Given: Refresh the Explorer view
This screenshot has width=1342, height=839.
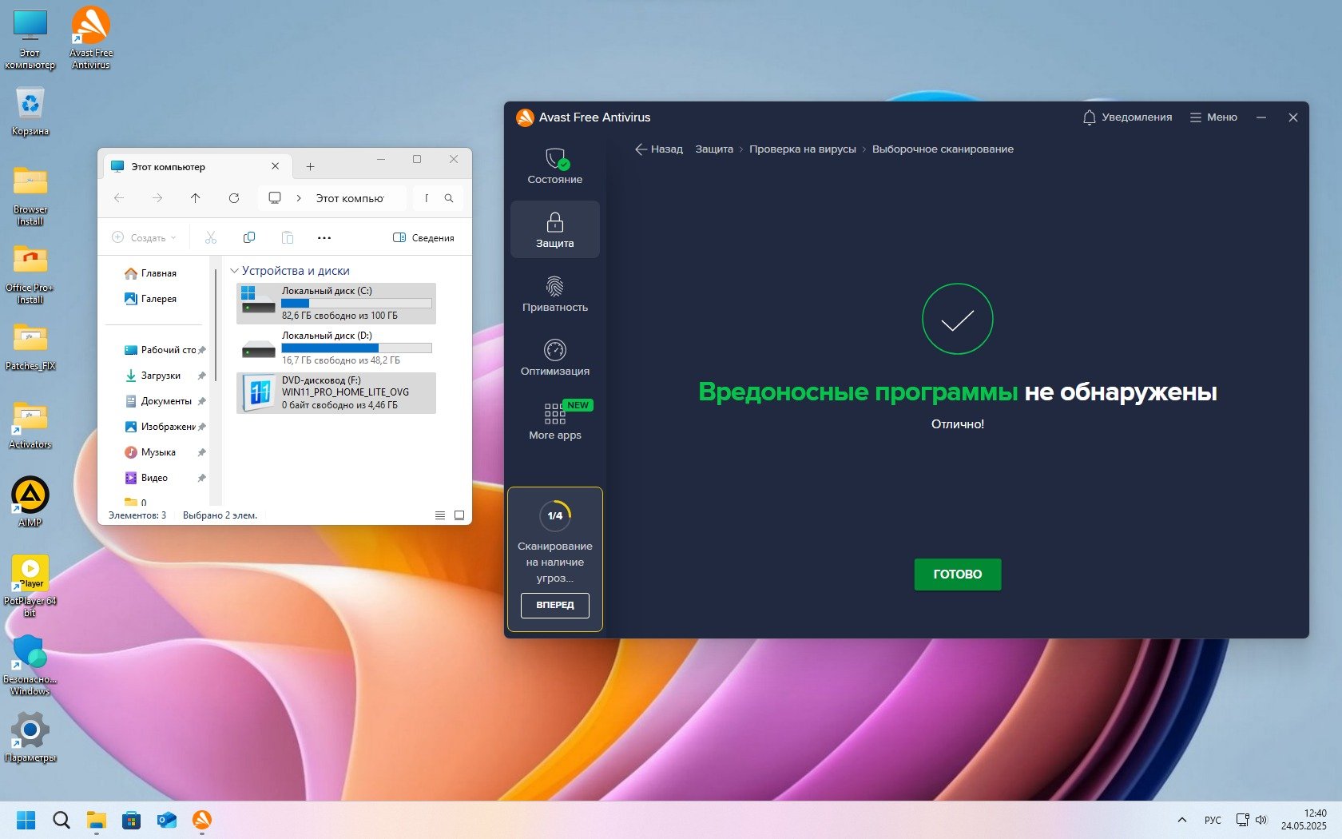Looking at the screenshot, I should pos(234,198).
